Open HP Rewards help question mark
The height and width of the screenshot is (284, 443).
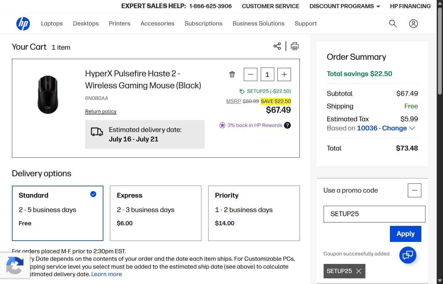tap(287, 125)
